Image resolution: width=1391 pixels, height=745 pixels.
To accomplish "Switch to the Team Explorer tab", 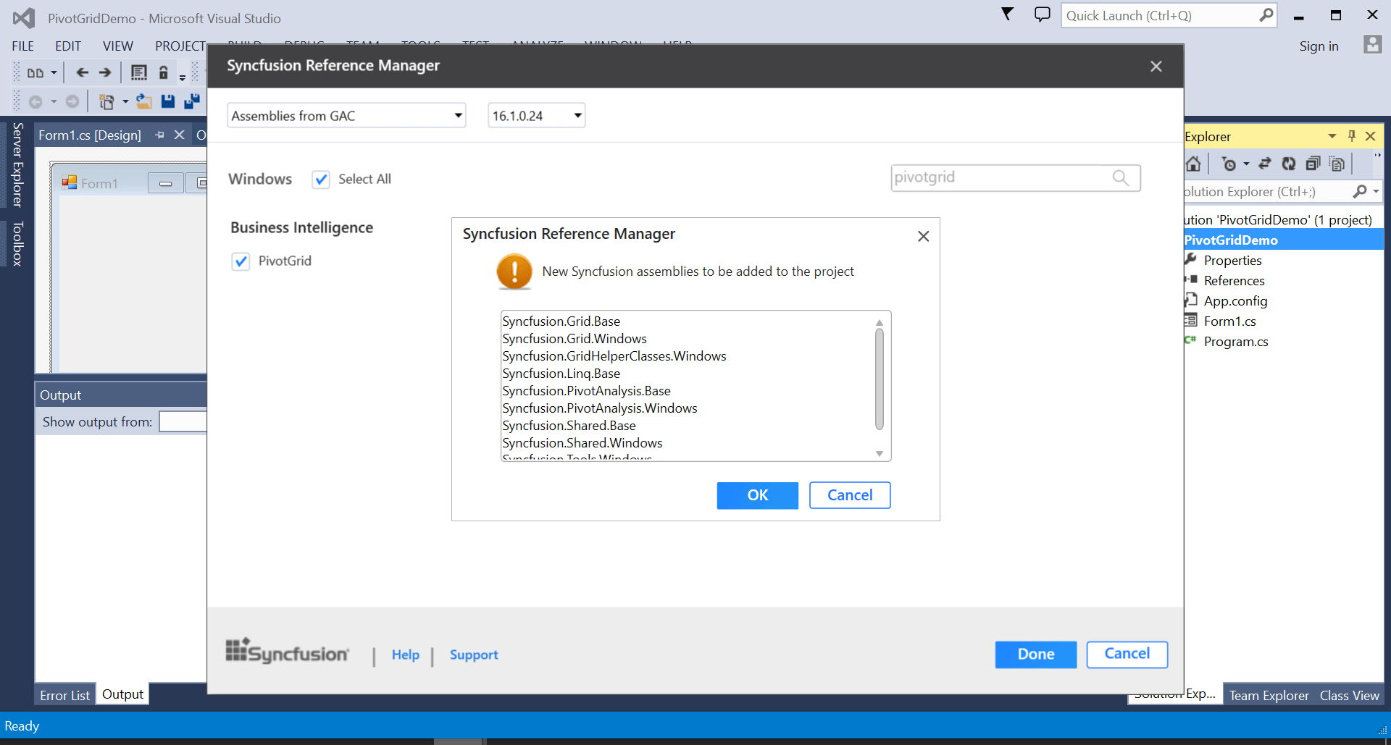I will pos(1269,695).
